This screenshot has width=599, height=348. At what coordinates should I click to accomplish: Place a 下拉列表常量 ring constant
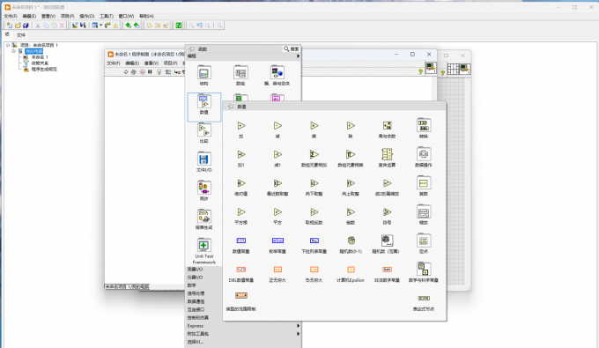point(314,241)
